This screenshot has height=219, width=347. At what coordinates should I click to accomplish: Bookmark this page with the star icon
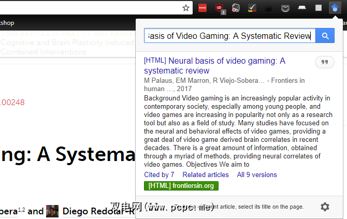point(186,8)
